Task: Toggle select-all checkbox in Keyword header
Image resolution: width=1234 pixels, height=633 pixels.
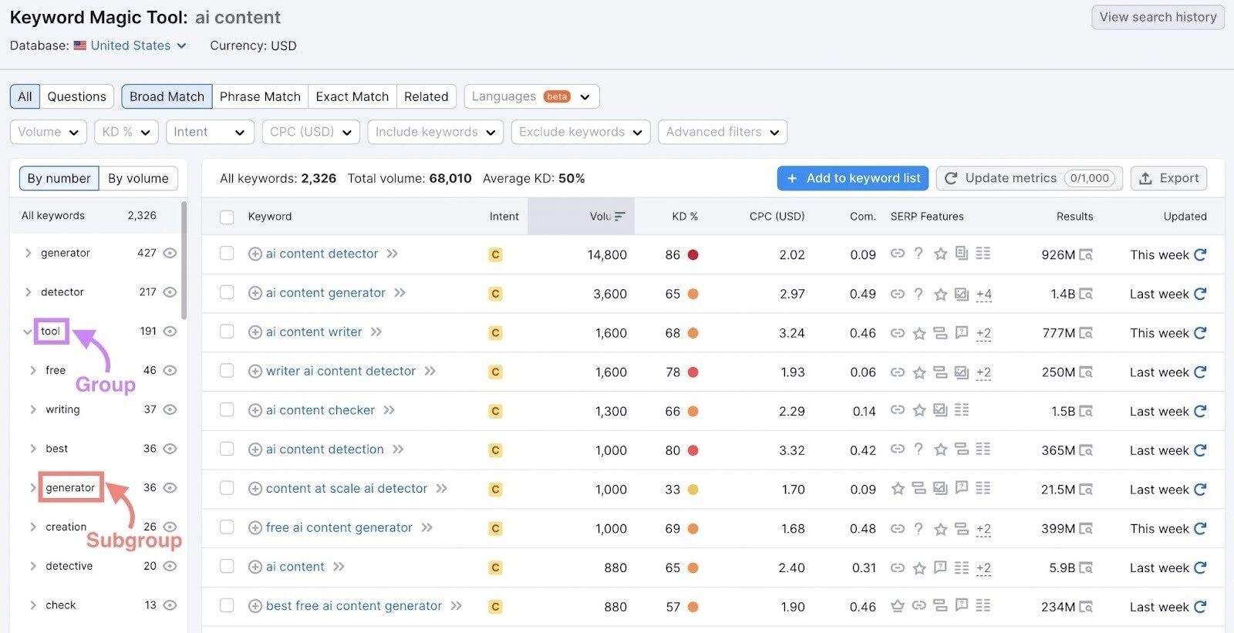Action: (x=227, y=217)
